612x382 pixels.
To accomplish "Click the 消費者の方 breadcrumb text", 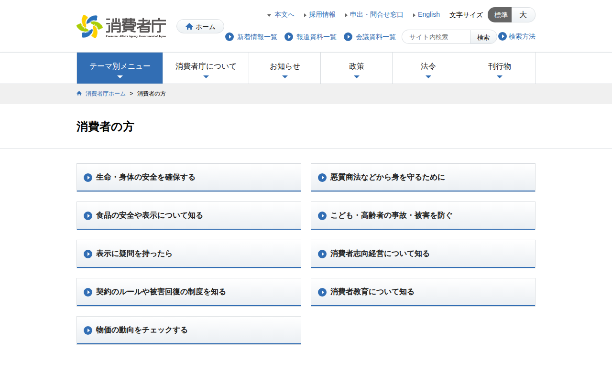I will click(x=152, y=94).
